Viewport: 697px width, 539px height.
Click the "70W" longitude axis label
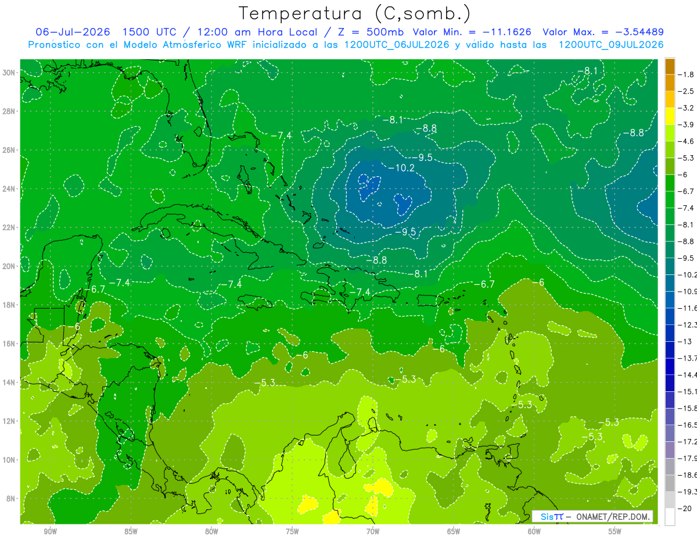pos(373,531)
